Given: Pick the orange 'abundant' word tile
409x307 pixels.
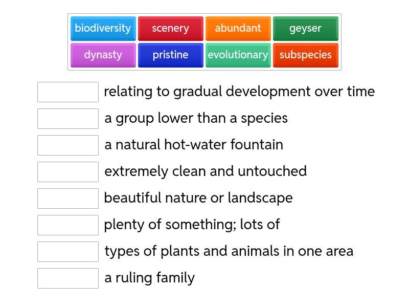Looking at the screenshot, I should point(238,29).
